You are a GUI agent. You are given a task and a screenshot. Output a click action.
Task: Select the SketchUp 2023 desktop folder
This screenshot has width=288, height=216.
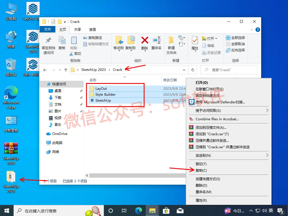coord(11,182)
